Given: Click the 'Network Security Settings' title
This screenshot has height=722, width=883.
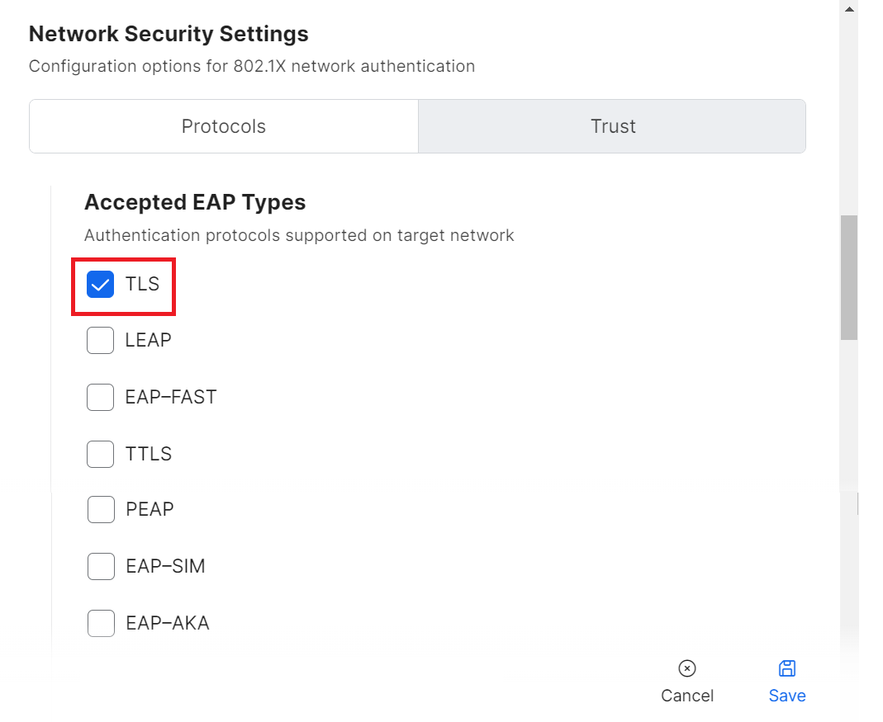Looking at the screenshot, I should point(169,34).
